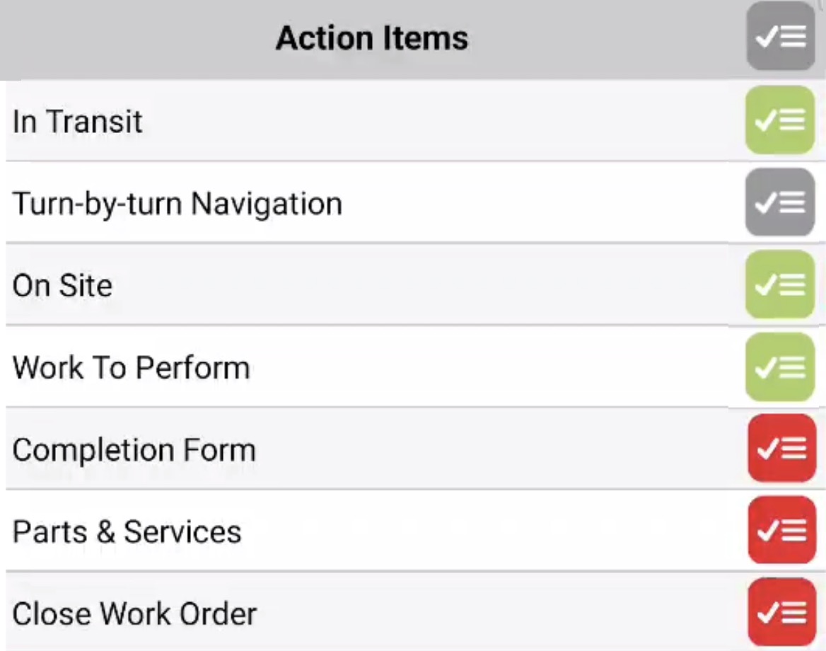
Task: Click empty space in the Close Work Order row
Action: (x=495, y=613)
